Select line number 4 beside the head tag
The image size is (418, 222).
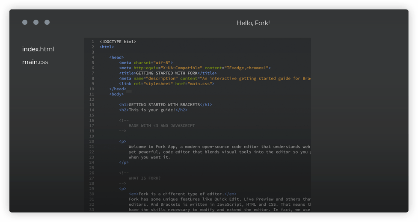[92, 57]
